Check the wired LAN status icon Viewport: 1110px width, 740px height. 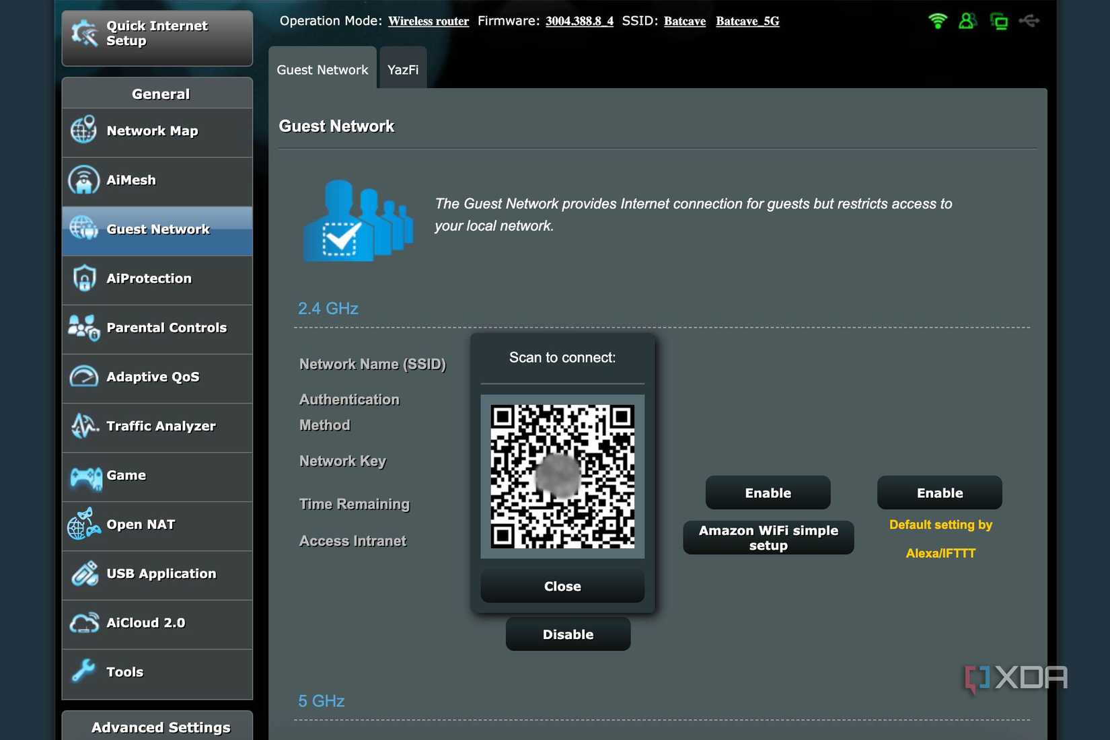click(1000, 21)
